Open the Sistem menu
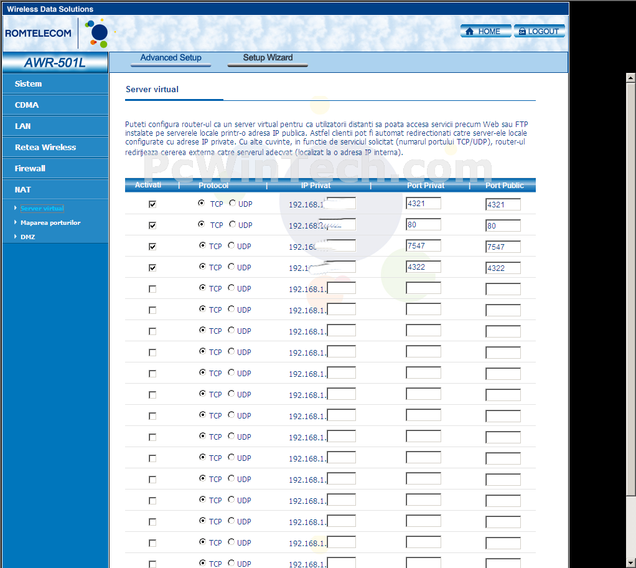Viewport: 636px width, 568px height. [55, 83]
